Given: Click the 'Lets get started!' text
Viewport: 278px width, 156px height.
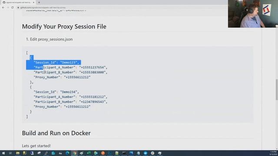Looking at the screenshot, I should 36,146.
